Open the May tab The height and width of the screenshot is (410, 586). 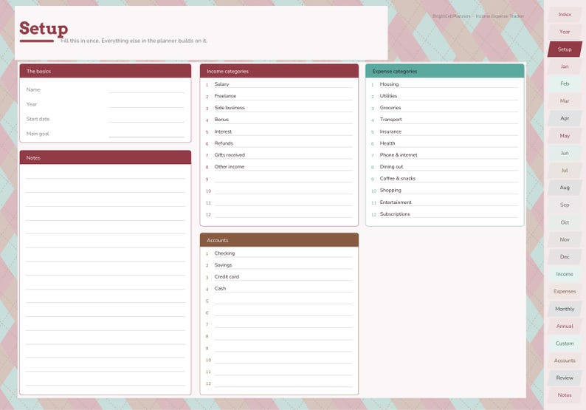565,136
